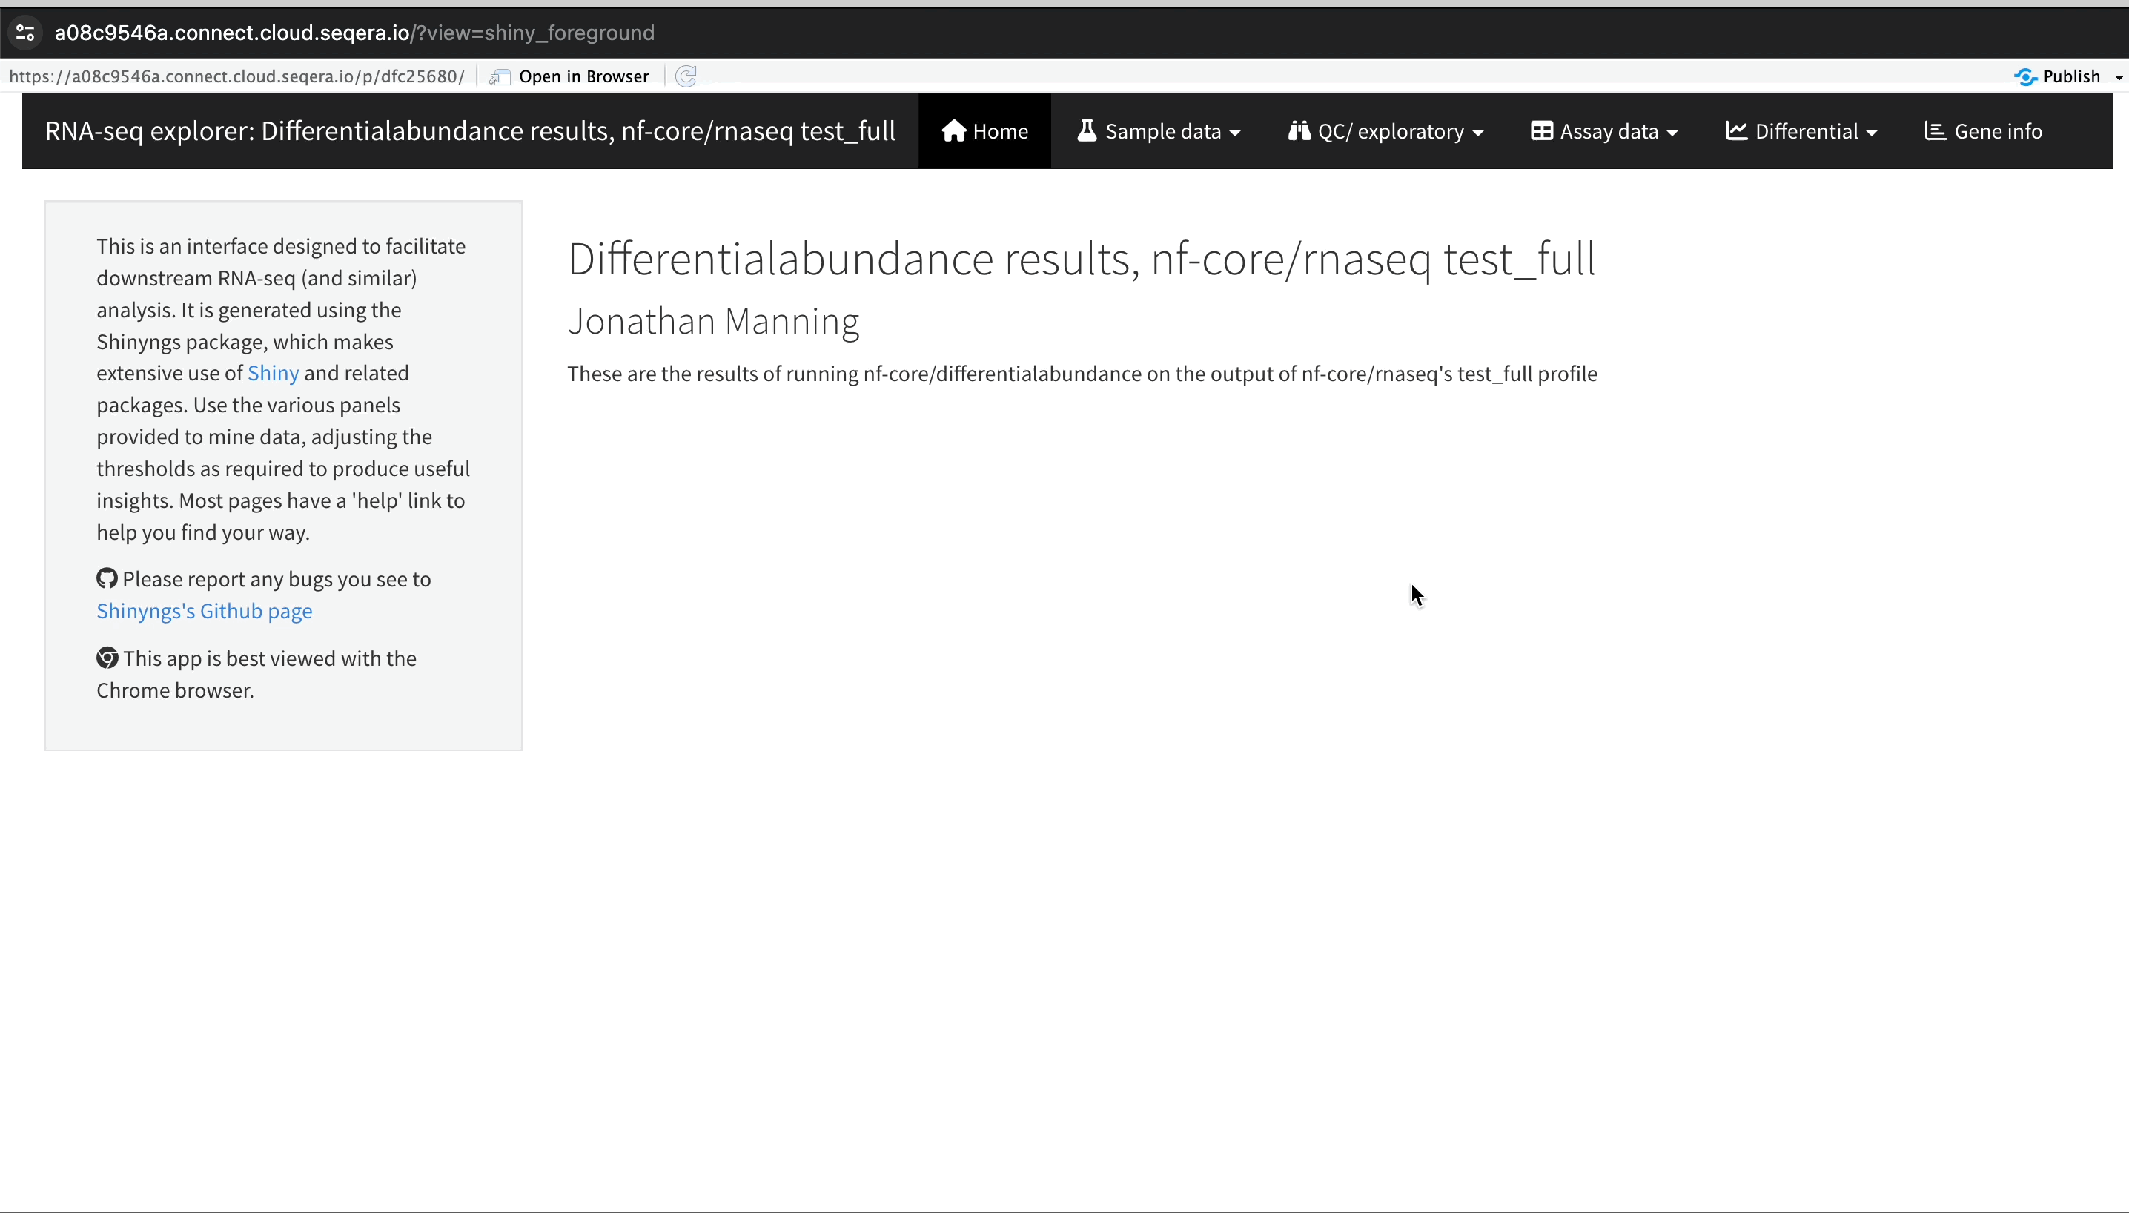Click the line chart icon beside Differential
The height and width of the screenshot is (1213, 2129).
click(1736, 130)
